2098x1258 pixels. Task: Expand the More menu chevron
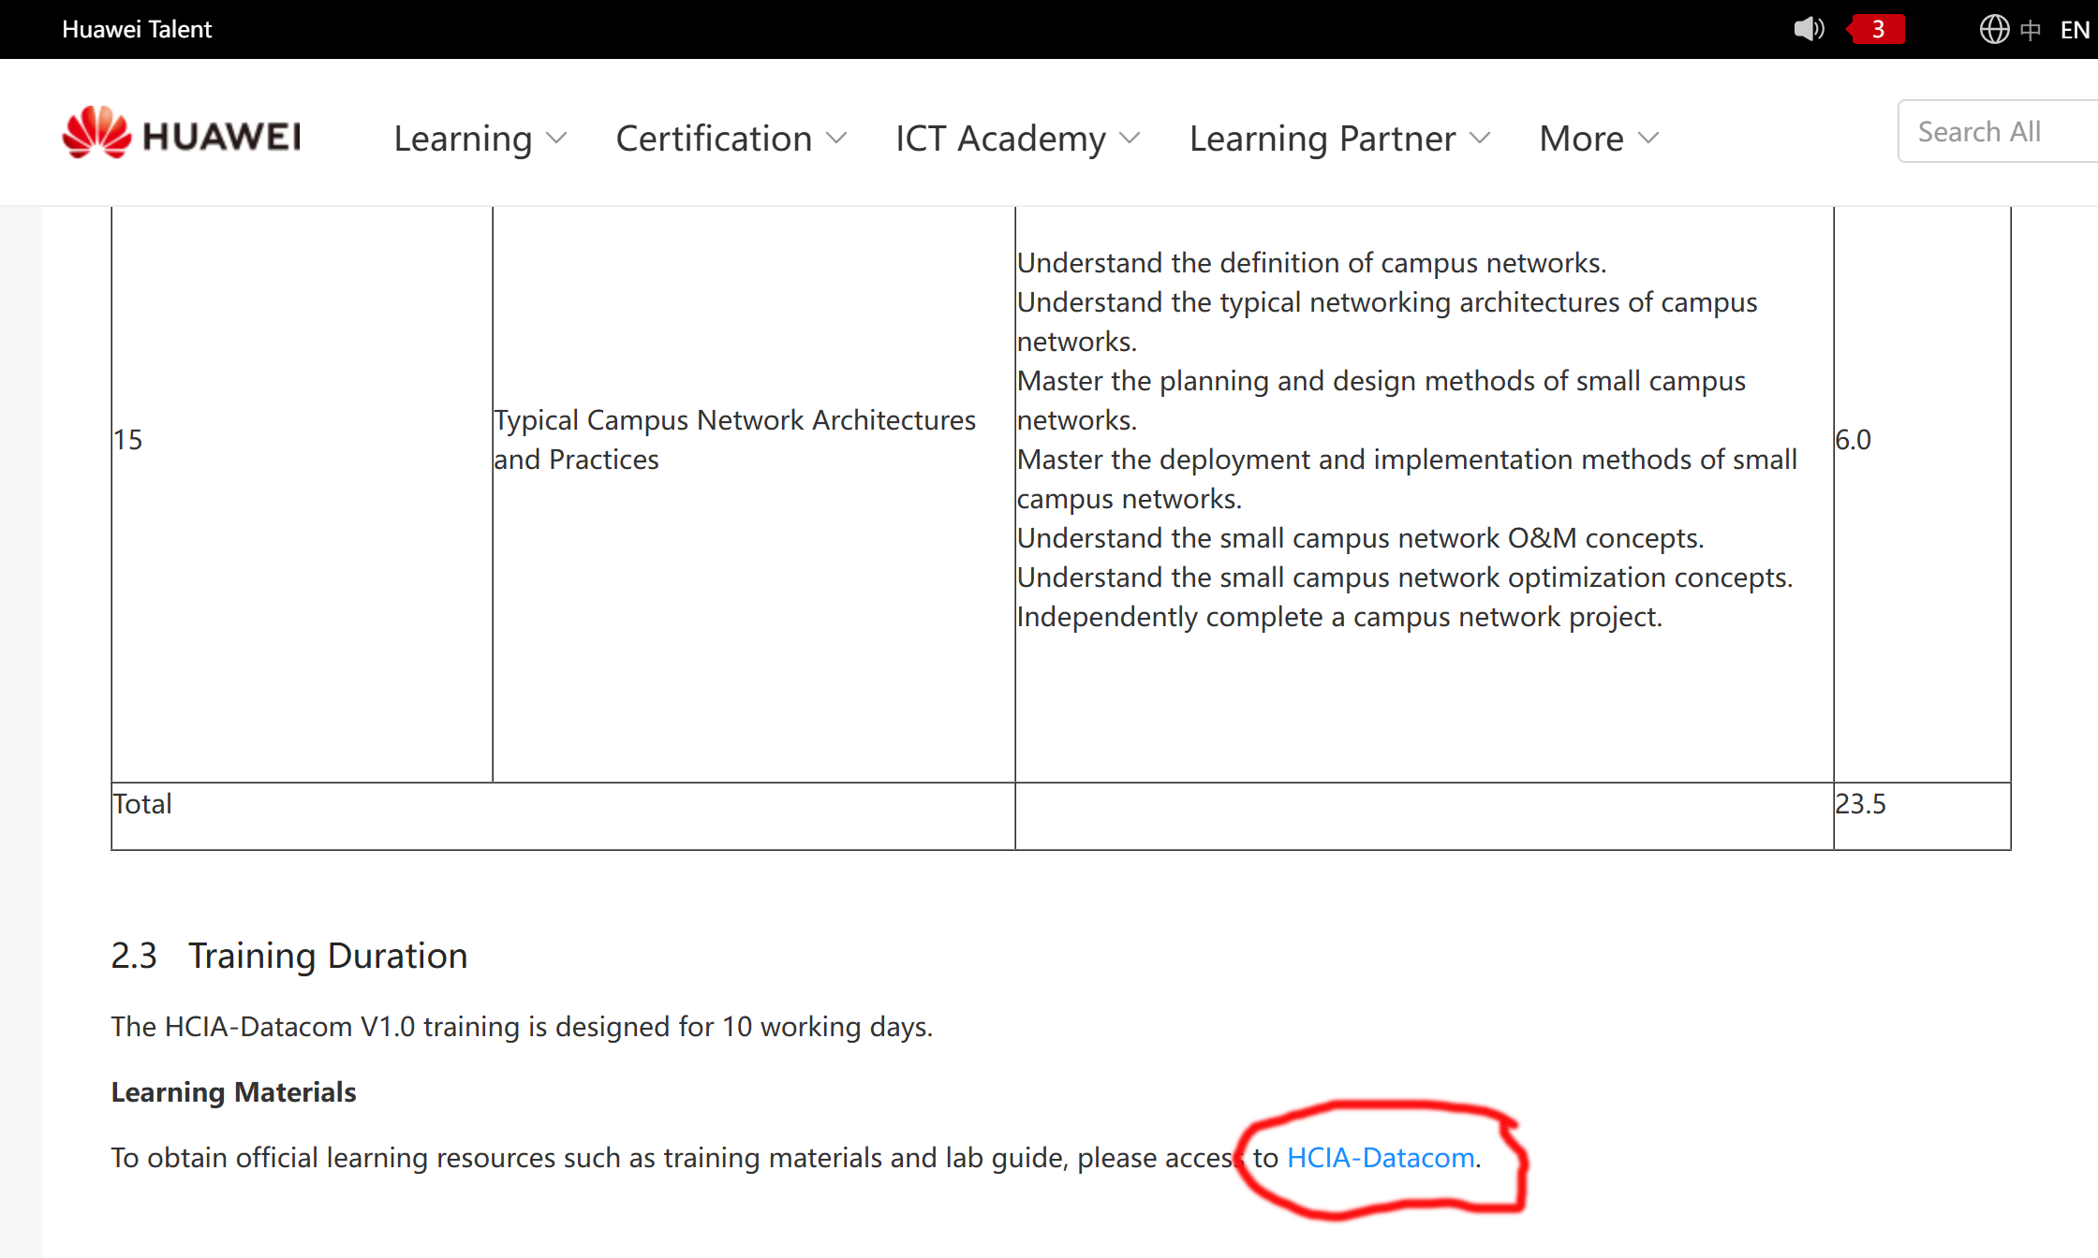tap(1648, 139)
